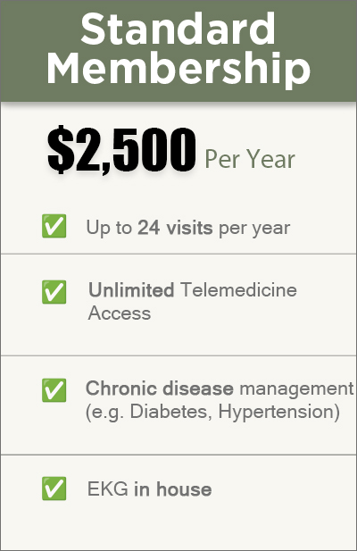The image size is (357, 551).
Task: Select the Up to 24 visits per year row
Action: tap(178, 228)
